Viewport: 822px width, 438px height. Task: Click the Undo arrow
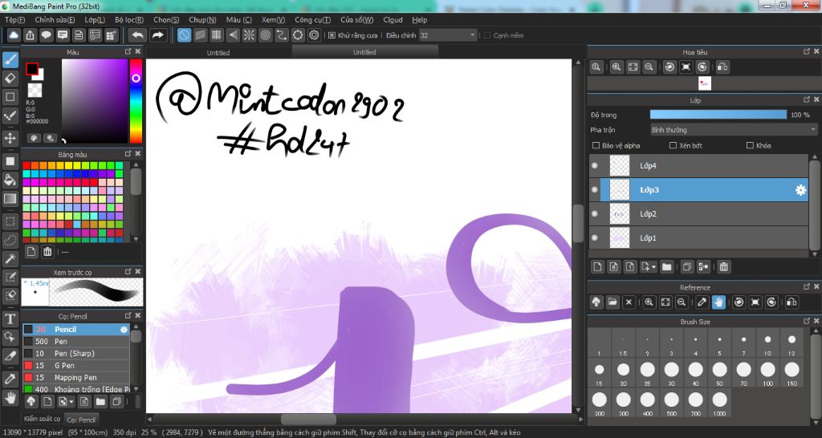(x=138, y=35)
